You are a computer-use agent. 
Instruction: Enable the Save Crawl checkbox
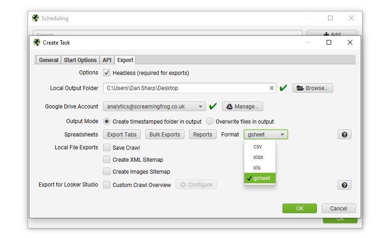[107, 147]
